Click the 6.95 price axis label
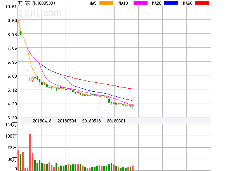This screenshot has width=233, height=171. click(x=12, y=62)
